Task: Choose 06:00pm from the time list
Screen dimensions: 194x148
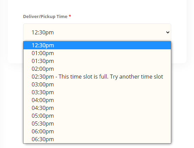Action: [97, 131]
